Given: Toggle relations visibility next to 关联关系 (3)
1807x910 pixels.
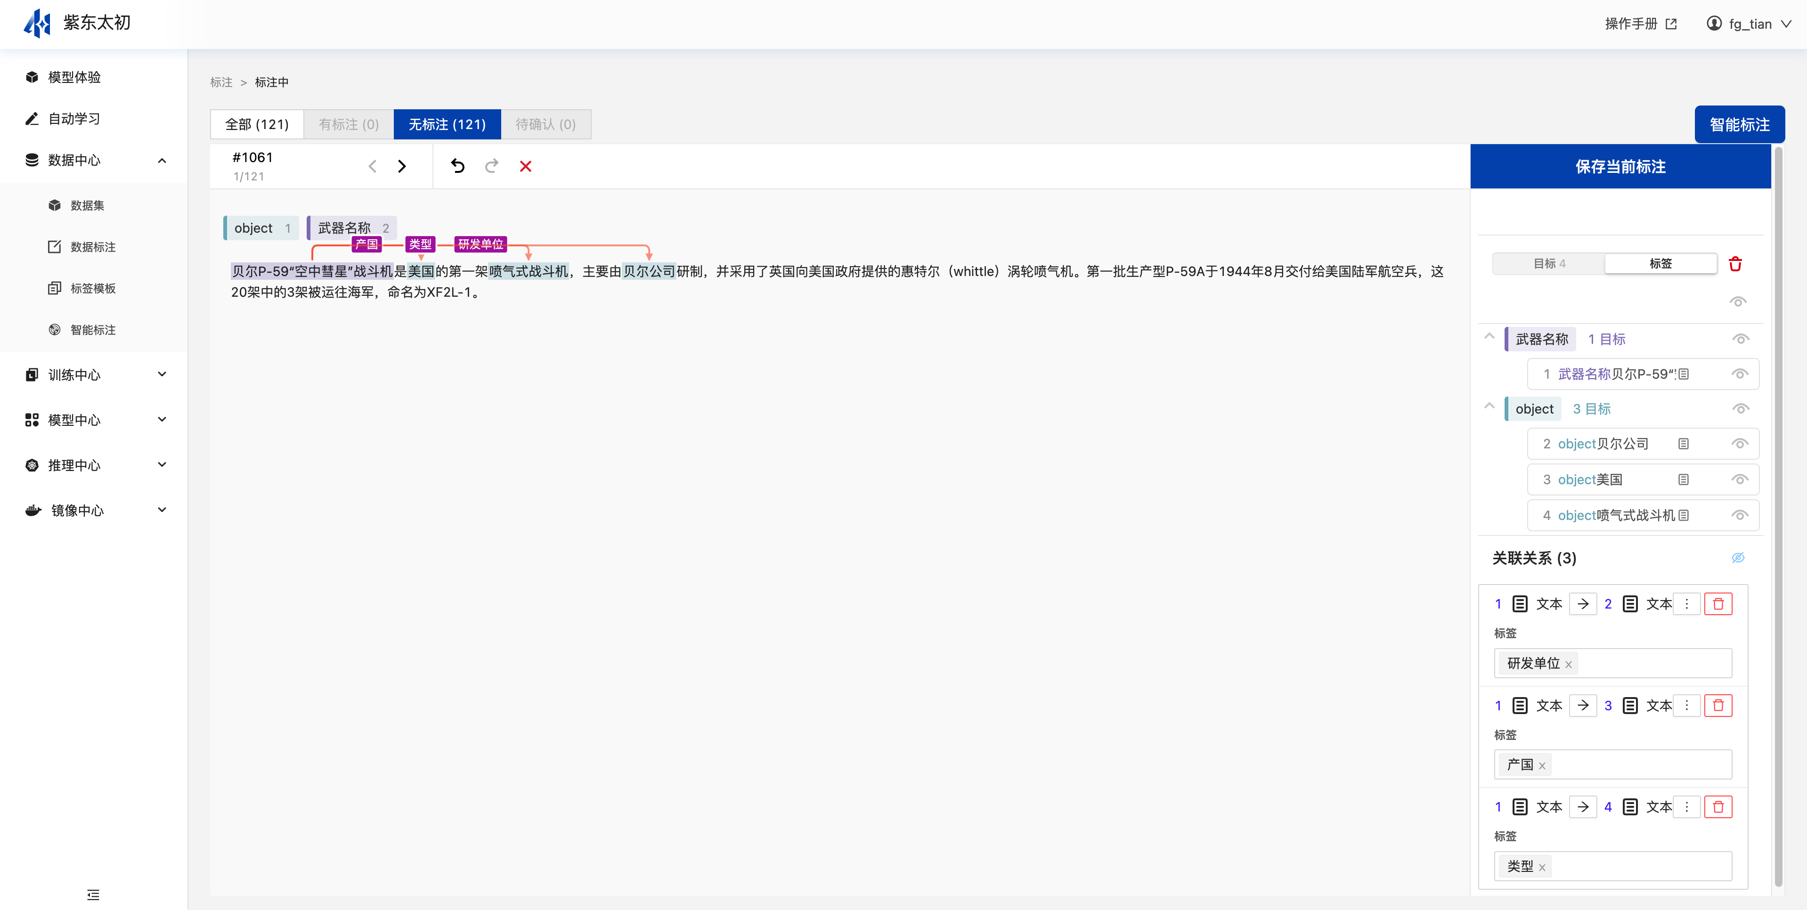Looking at the screenshot, I should 1738,558.
